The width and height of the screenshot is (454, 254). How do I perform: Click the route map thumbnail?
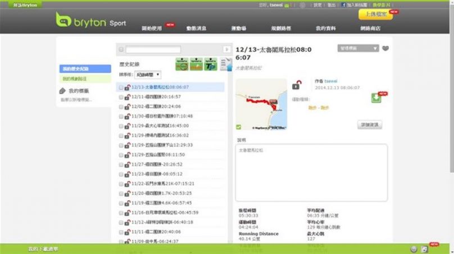pos(261,104)
